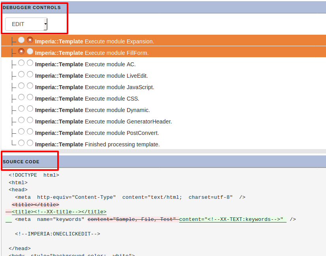This screenshot has width=326, height=256.
Task: Click added 'XX-TEXT:keywords' content text
Action: [232, 219]
